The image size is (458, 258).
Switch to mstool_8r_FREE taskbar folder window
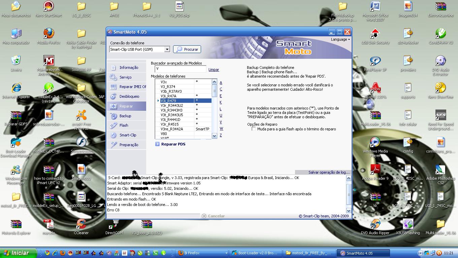(309, 253)
